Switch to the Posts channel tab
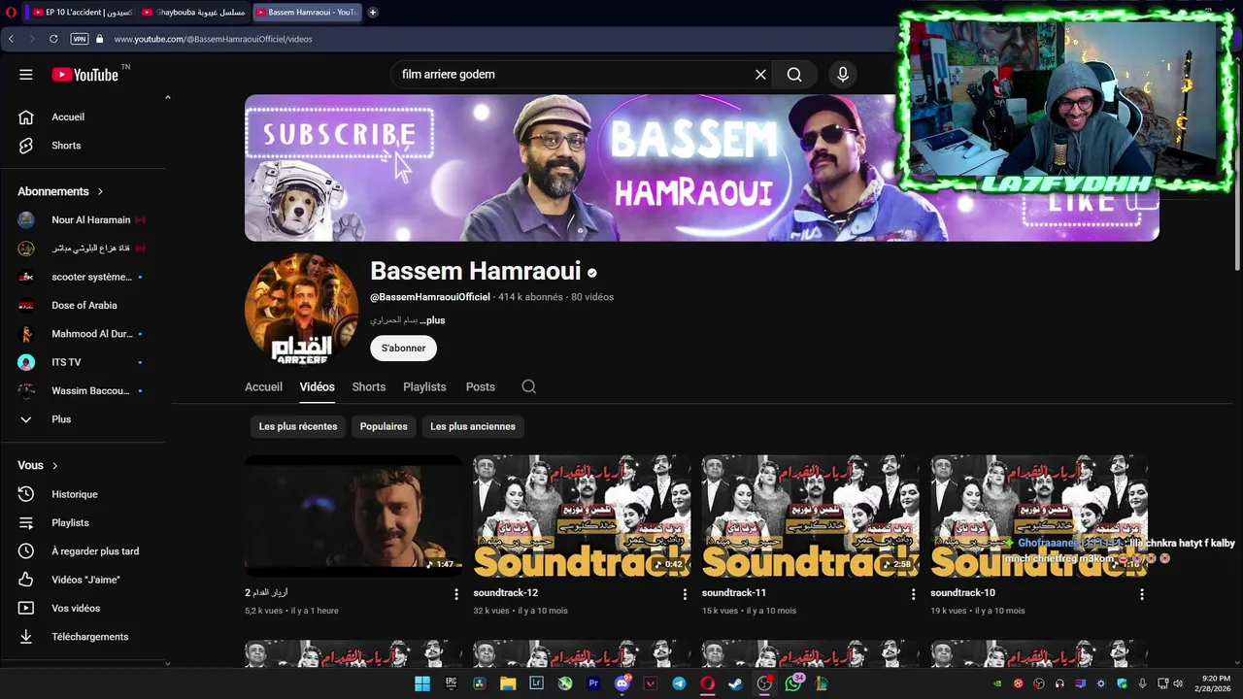The image size is (1243, 699). (480, 386)
